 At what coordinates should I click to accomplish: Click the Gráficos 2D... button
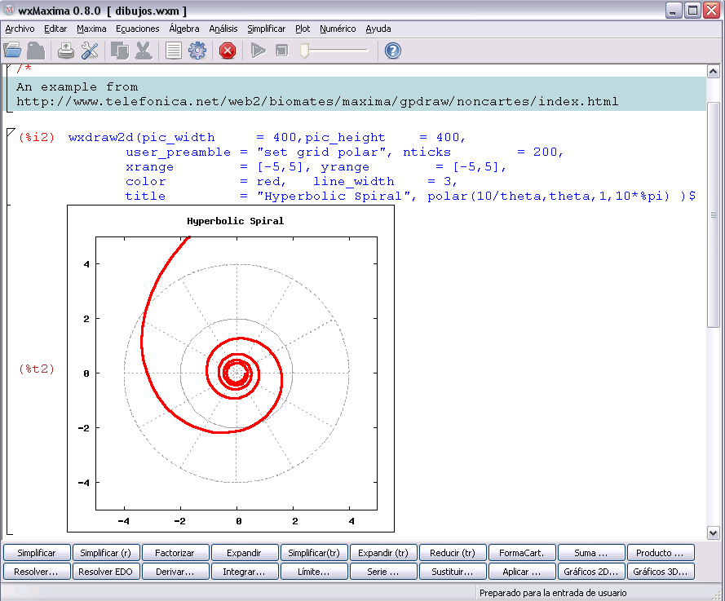[591, 572]
